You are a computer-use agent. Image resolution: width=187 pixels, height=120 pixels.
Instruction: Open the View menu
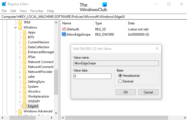(x=23, y=11)
